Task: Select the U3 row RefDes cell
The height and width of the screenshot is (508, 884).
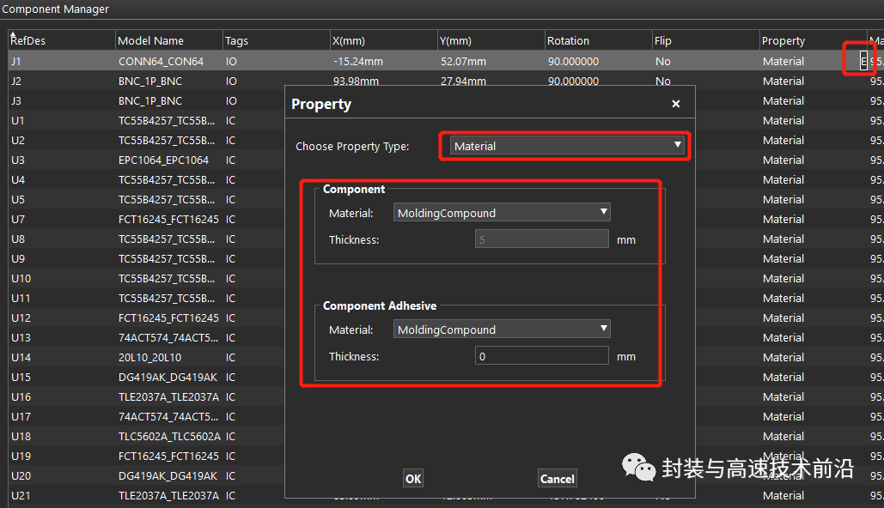Action: tap(62, 160)
